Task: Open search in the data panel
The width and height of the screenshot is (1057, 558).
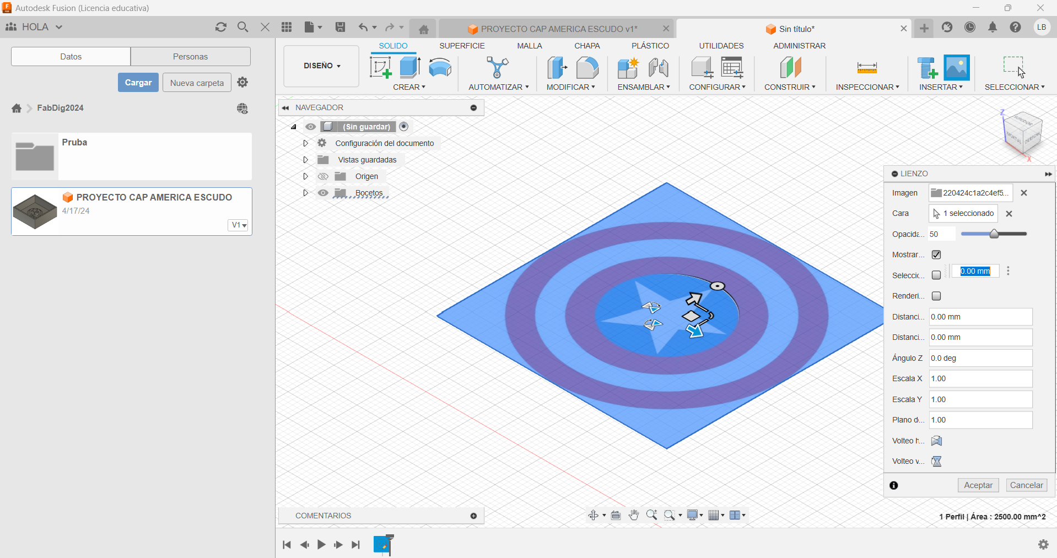Action: click(243, 27)
